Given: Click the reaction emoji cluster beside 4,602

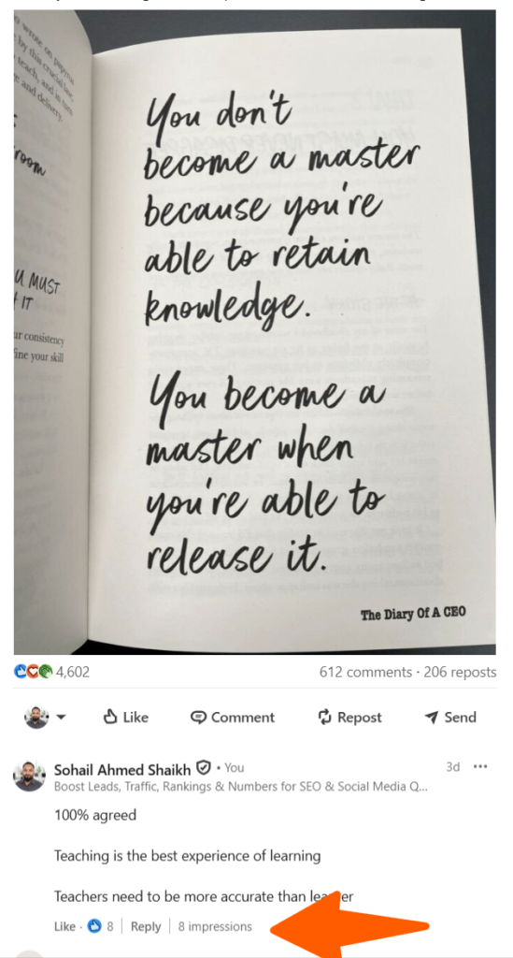Looking at the screenshot, I should (x=34, y=672).
